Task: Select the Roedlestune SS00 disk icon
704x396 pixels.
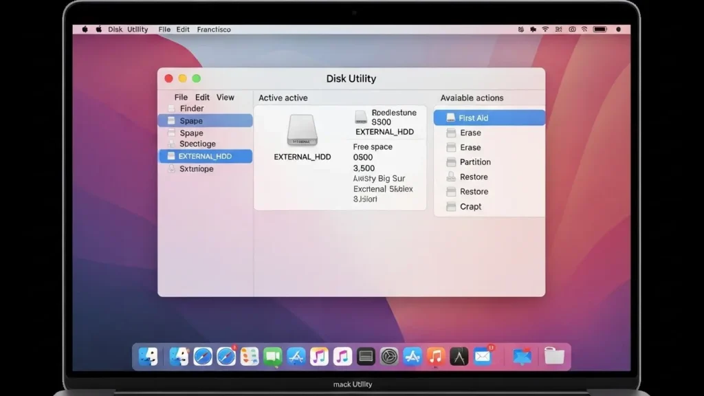Action: point(360,117)
